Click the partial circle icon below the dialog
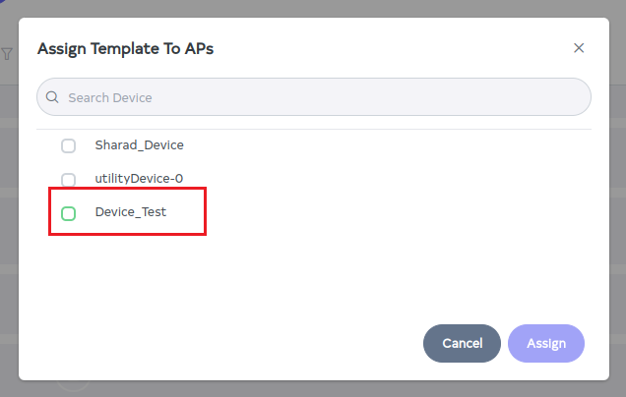Screen dimensions: 626x397 click(75, 386)
